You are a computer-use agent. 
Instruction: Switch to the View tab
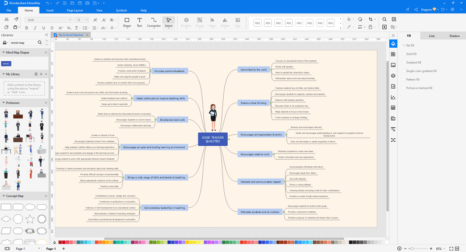[99, 10]
